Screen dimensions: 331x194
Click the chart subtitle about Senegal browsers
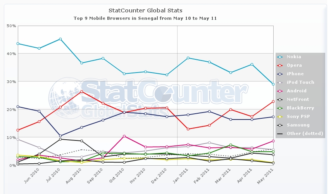[x=145, y=18]
